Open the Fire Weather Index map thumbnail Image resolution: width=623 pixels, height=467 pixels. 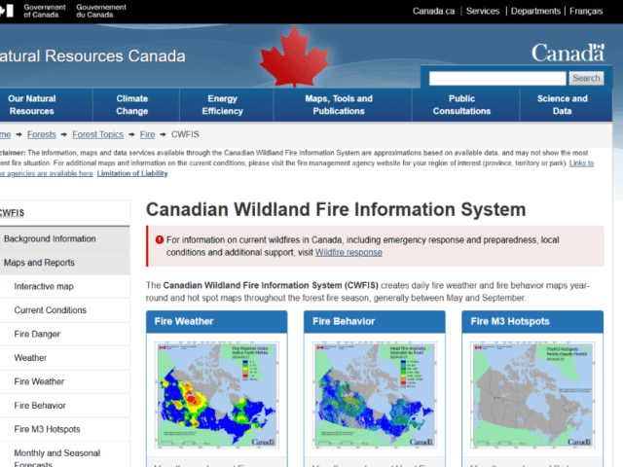[x=216, y=395]
